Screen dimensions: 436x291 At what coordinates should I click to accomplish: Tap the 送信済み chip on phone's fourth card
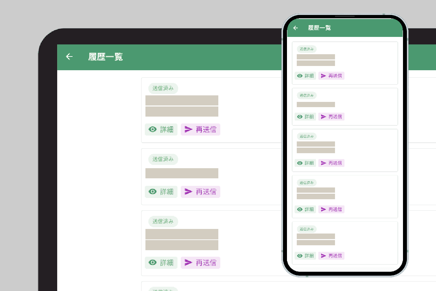pyautogui.click(x=307, y=183)
